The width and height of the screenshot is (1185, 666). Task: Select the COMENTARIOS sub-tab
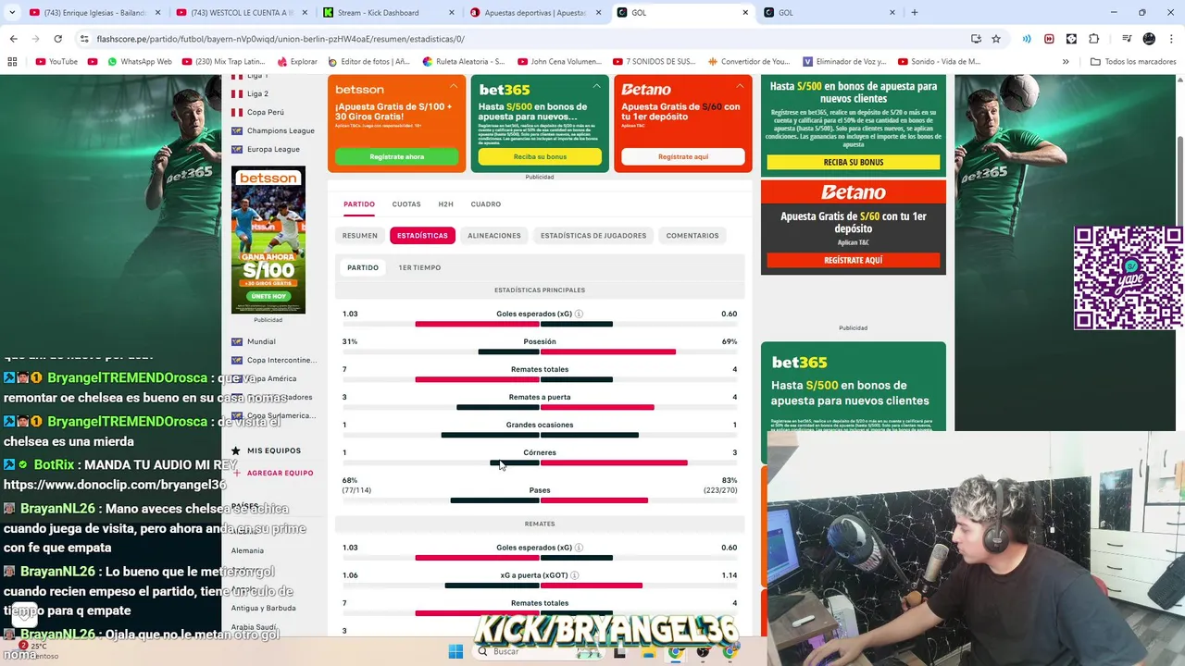click(692, 236)
